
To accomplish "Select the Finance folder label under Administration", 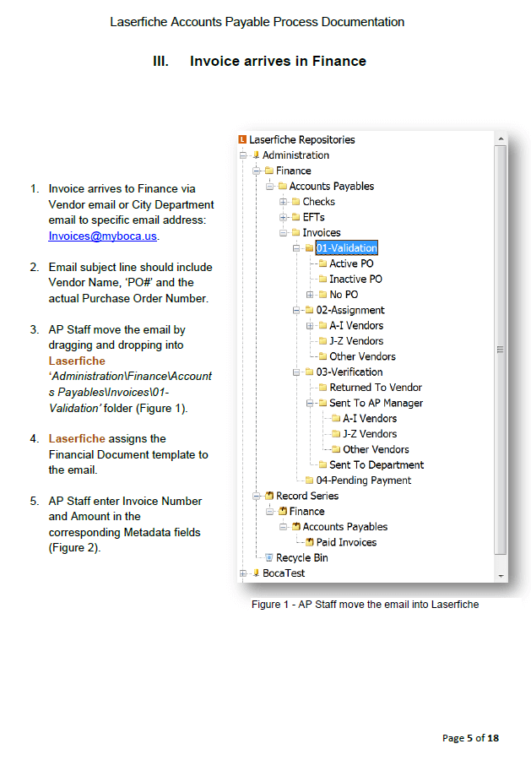I will point(293,171).
